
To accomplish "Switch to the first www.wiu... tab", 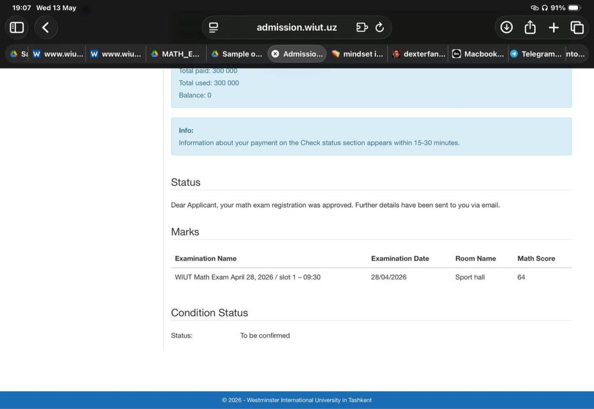I will pyautogui.click(x=58, y=54).
